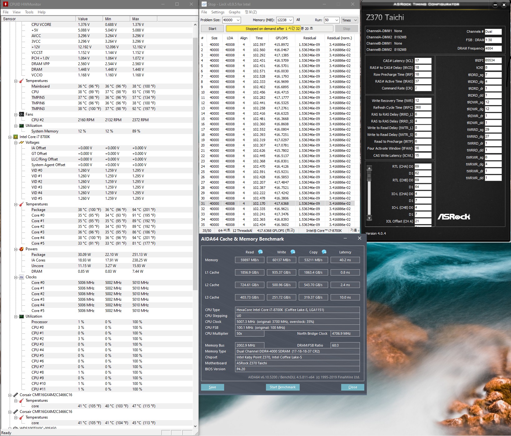511x436 pixels.
Task: Click the GFLOPS column header in LinX
Action: click(282, 38)
